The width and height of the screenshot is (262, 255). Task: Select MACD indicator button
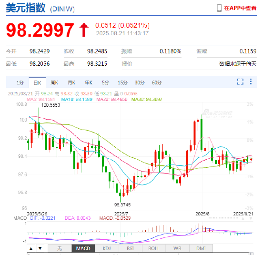click(x=83, y=248)
